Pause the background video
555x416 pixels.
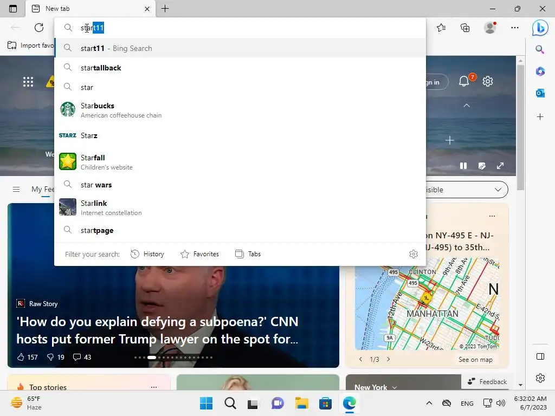[463, 166]
